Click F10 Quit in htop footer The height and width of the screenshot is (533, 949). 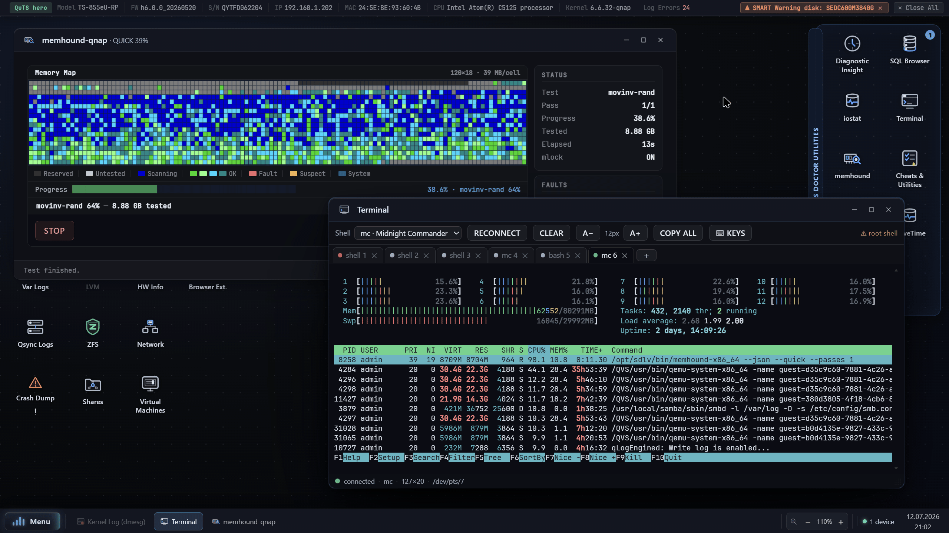tap(667, 457)
